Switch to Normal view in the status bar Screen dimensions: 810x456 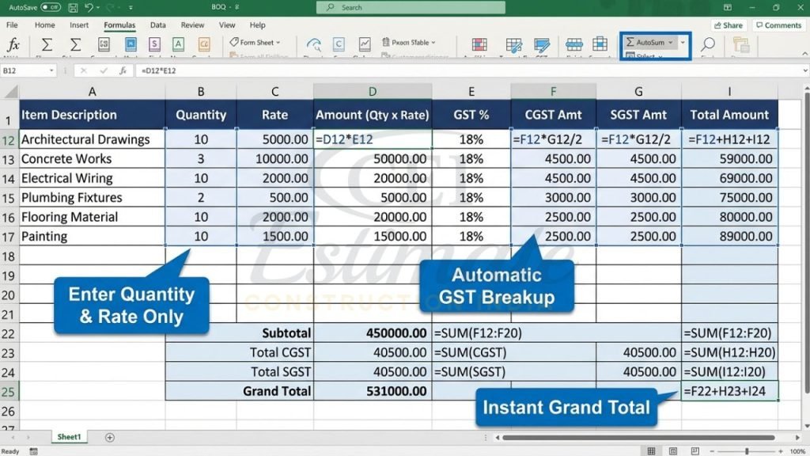pos(652,451)
